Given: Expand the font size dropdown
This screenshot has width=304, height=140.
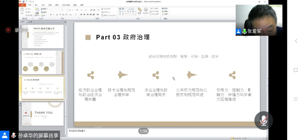Looking at the screenshot, I should click(68, 10).
